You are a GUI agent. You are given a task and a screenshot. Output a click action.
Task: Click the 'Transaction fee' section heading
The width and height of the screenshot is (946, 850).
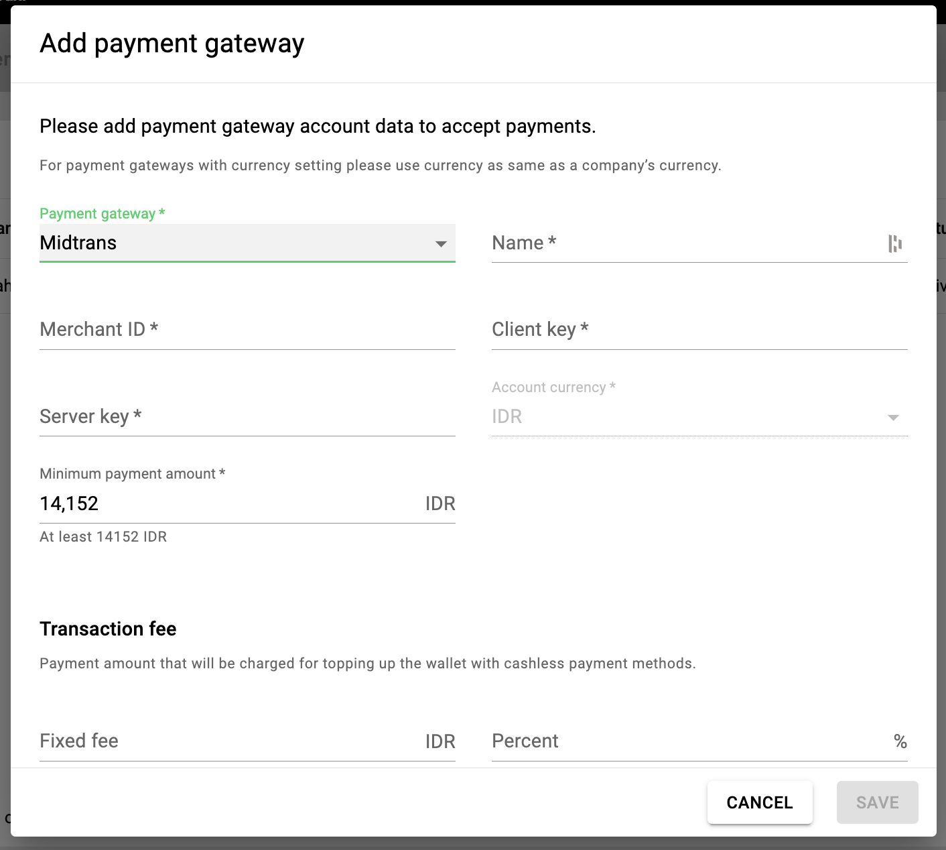click(x=108, y=629)
